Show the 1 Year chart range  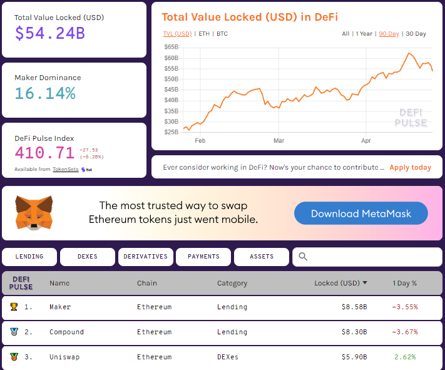click(364, 34)
